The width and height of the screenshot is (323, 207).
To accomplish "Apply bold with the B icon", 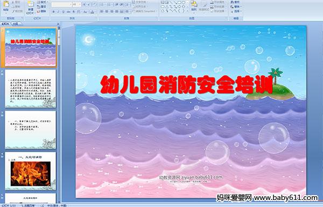I will click(53, 12).
